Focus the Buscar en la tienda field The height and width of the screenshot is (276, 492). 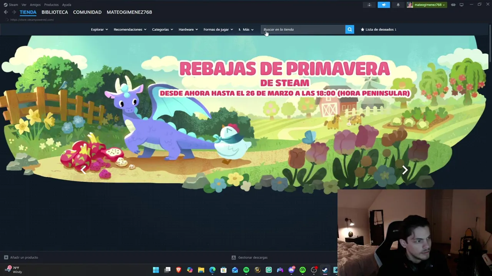pos(303,30)
